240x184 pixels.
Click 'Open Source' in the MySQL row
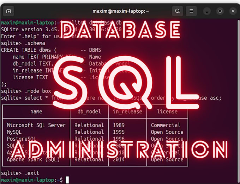coord(167,132)
